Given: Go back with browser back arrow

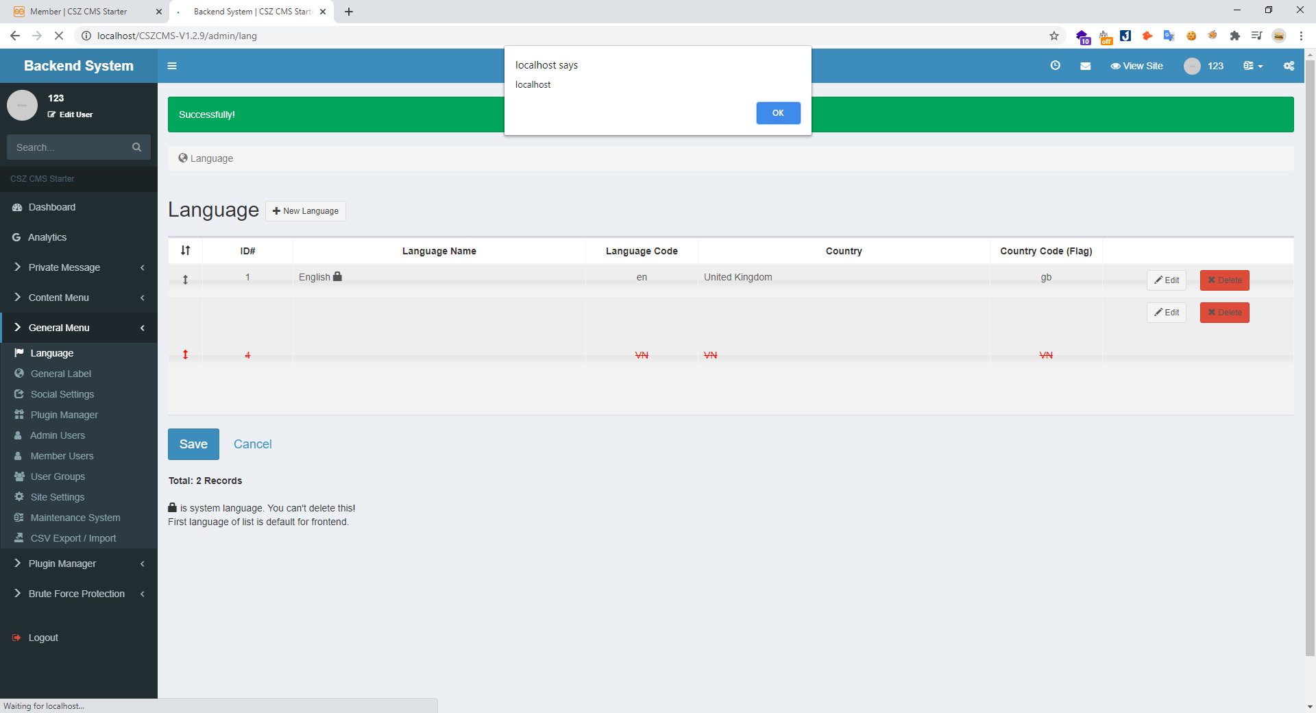Looking at the screenshot, I should click(15, 36).
